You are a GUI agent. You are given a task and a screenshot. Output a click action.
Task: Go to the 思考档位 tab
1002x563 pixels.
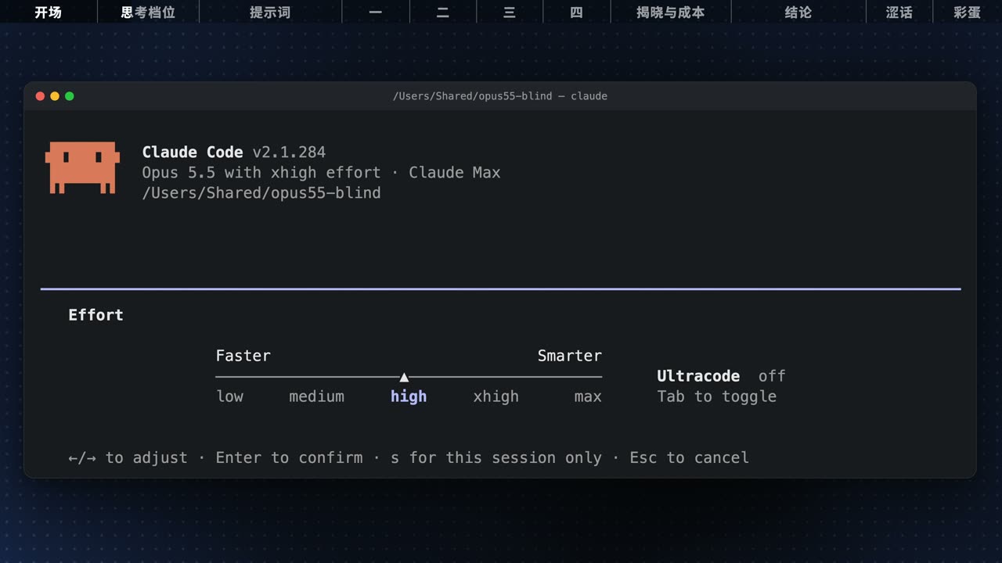pos(148,13)
